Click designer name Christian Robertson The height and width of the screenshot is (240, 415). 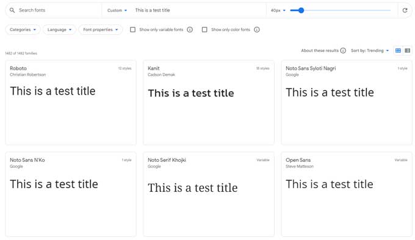(28, 75)
